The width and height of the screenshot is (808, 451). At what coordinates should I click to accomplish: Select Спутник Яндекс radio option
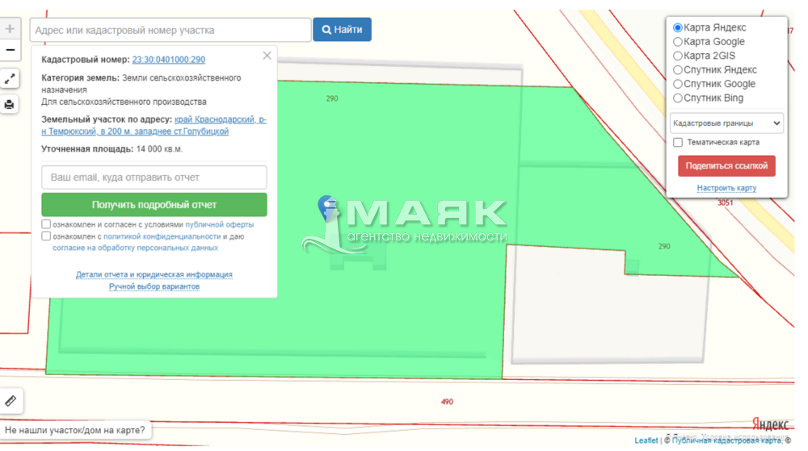pos(678,70)
